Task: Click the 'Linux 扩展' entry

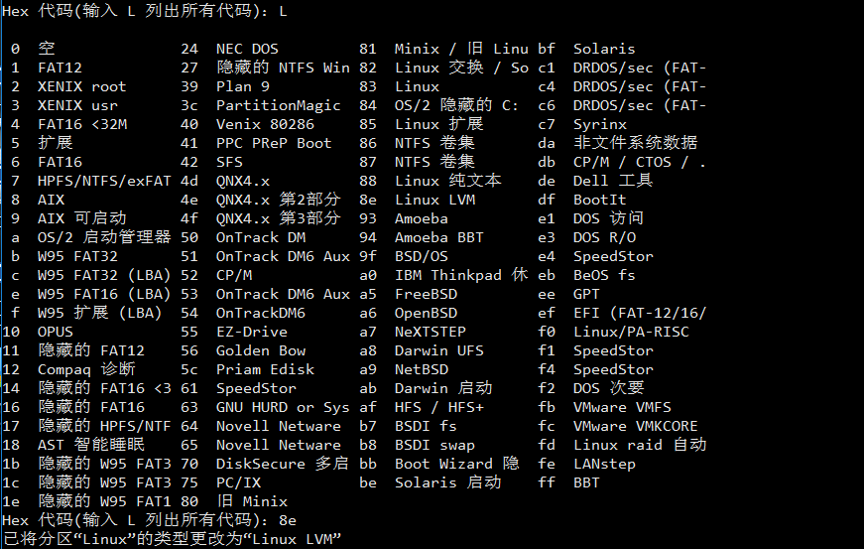Action: point(439,124)
